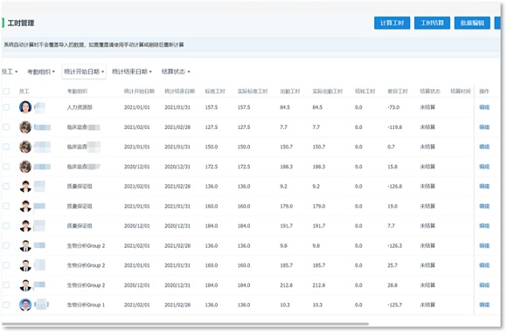This screenshot has width=507, height=336.
Task: Check the 生物分析Group 2 row starting 2021/02/01
Action: point(6,245)
